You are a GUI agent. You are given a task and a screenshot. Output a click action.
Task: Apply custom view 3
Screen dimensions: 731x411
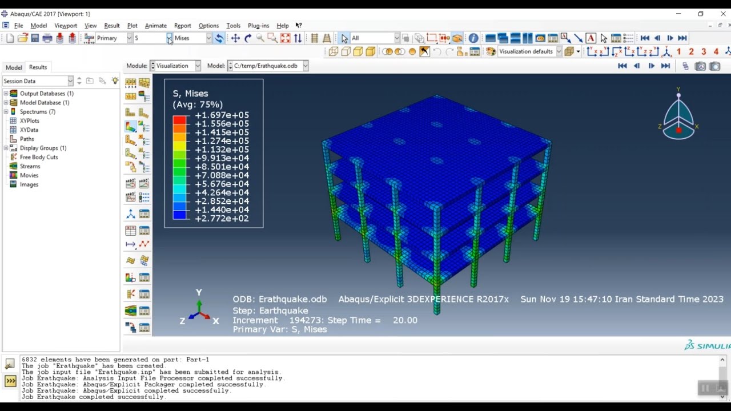point(704,51)
